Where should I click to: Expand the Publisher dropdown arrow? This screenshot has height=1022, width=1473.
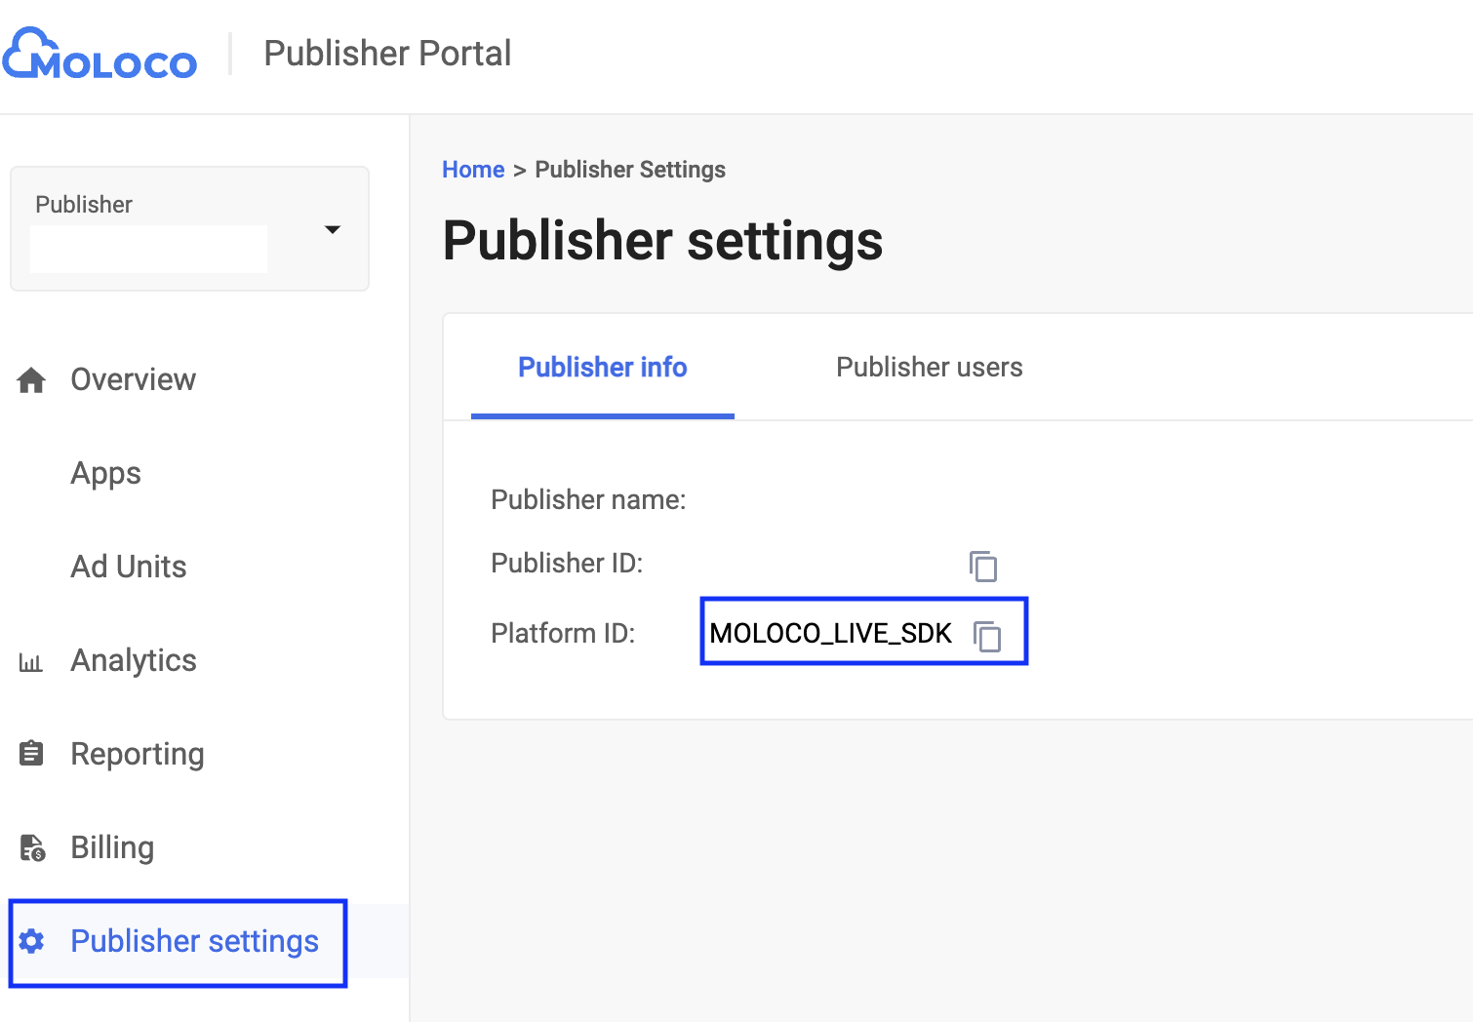point(333,229)
